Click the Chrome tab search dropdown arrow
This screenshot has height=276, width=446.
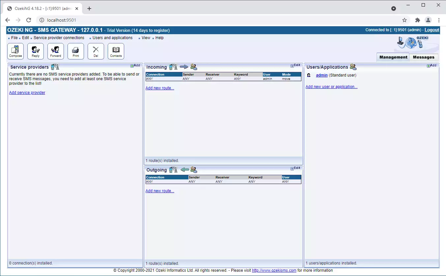393,9
